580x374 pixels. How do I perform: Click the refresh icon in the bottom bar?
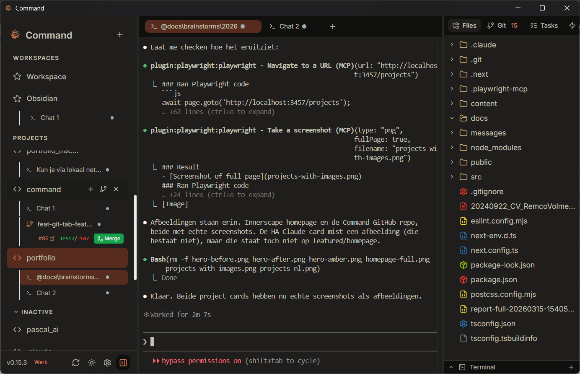point(76,363)
